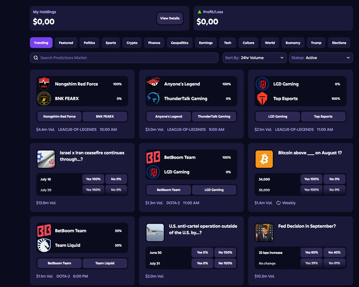The height and width of the screenshot is (287, 359).
Task: Click the Team Liquid horse logo
Action: tap(44, 245)
